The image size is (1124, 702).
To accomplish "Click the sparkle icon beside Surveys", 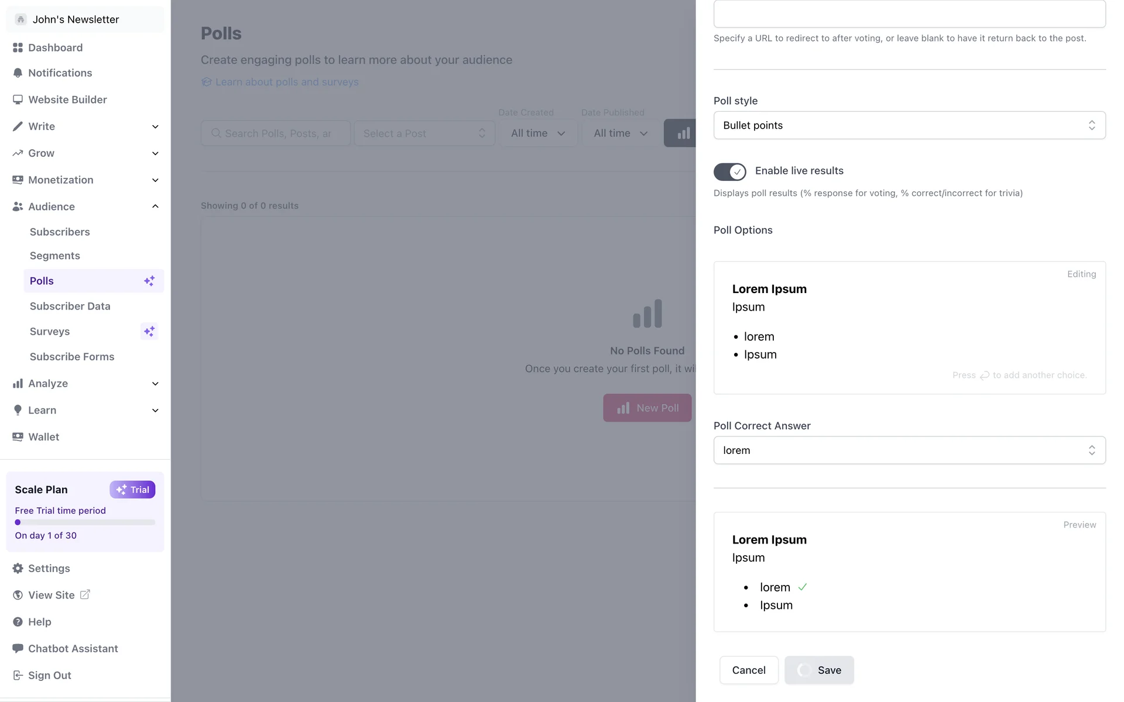I will coord(149,332).
